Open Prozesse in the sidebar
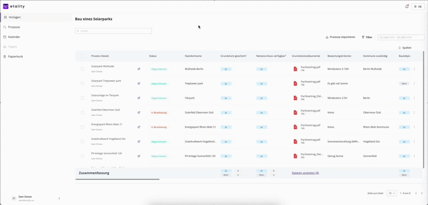Screen dimensions: 428x205 14,27
